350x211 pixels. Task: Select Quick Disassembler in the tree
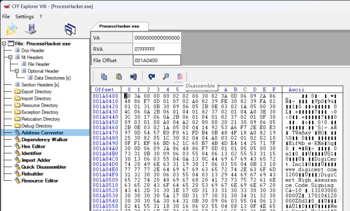[44, 167]
